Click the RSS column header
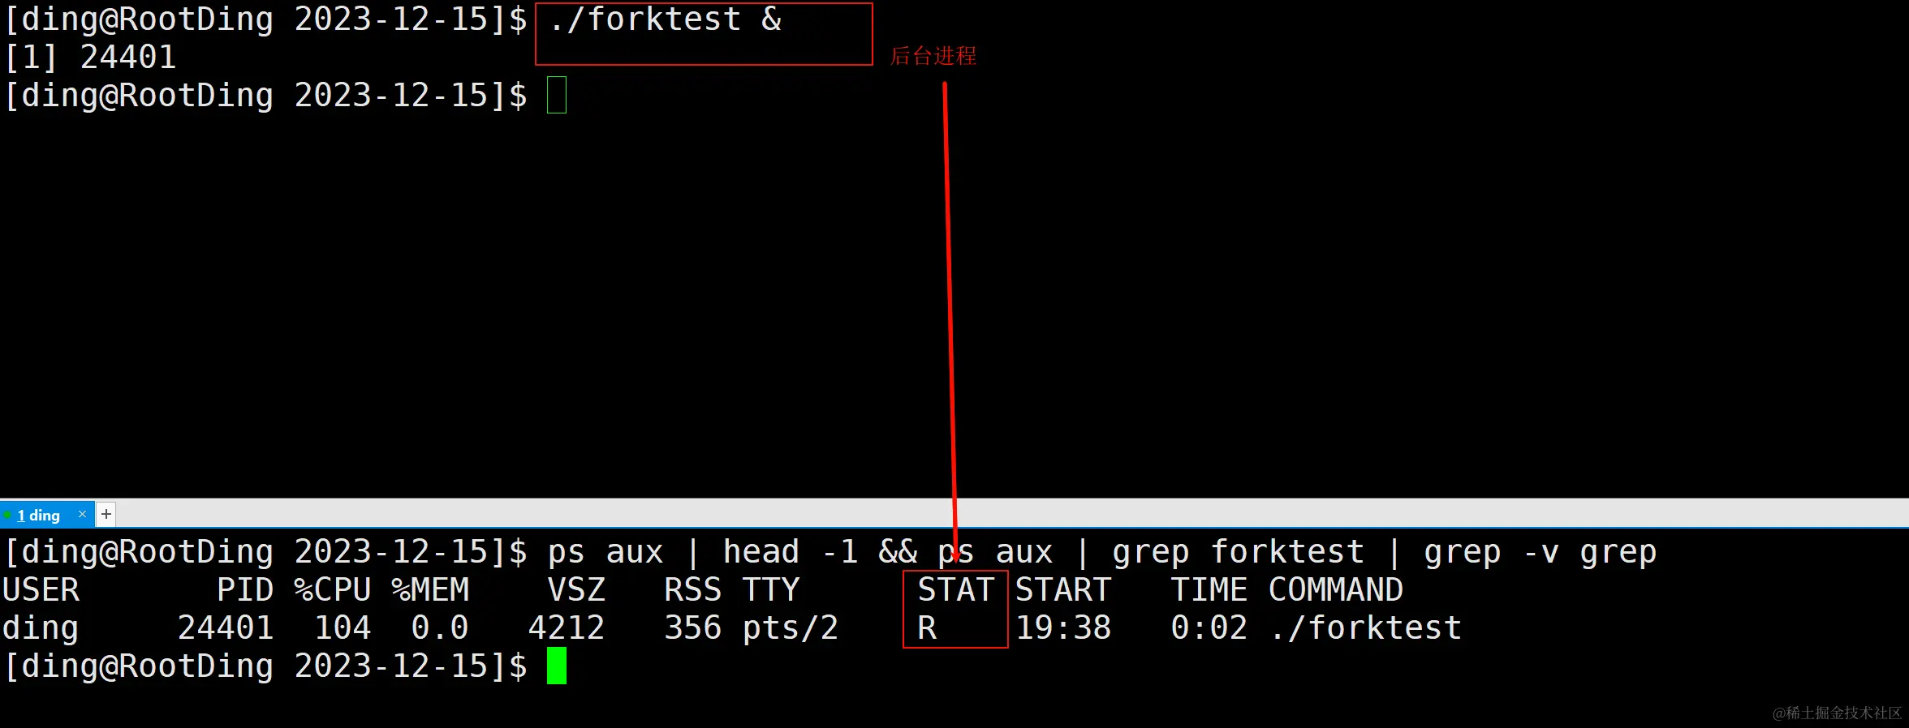Viewport: 1909px width, 728px height. pos(693,589)
